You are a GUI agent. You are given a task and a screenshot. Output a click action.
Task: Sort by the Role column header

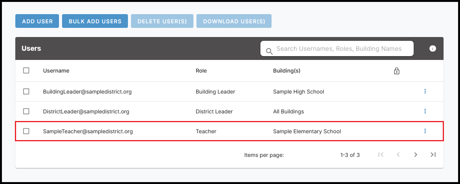tap(201, 71)
